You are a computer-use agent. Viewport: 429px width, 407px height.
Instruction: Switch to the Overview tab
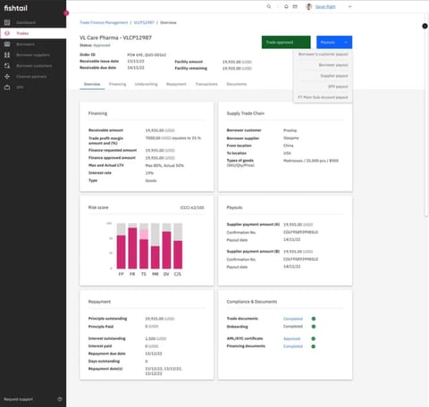92,84
